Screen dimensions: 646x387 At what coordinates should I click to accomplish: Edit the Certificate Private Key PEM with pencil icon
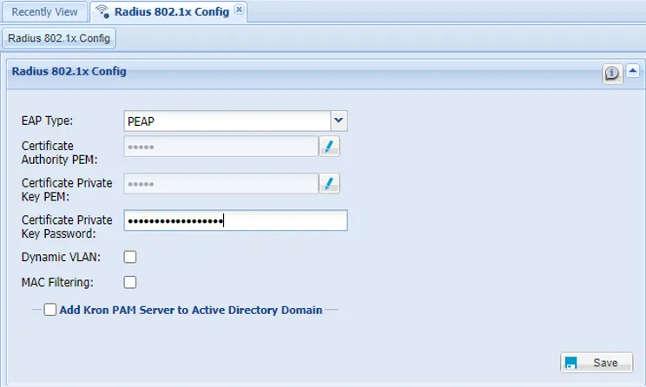[x=329, y=183]
